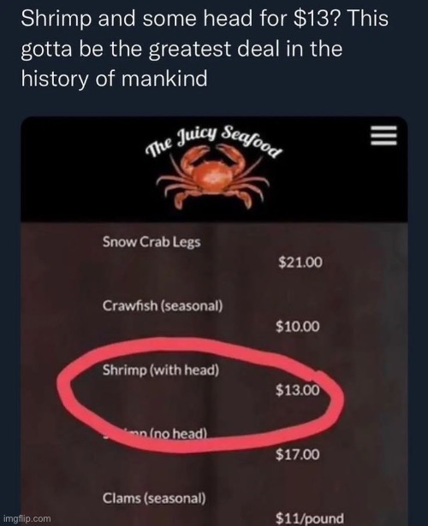Open the embedded menu screenshot image
Screen dimensions: 428x526
(x=214, y=321)
